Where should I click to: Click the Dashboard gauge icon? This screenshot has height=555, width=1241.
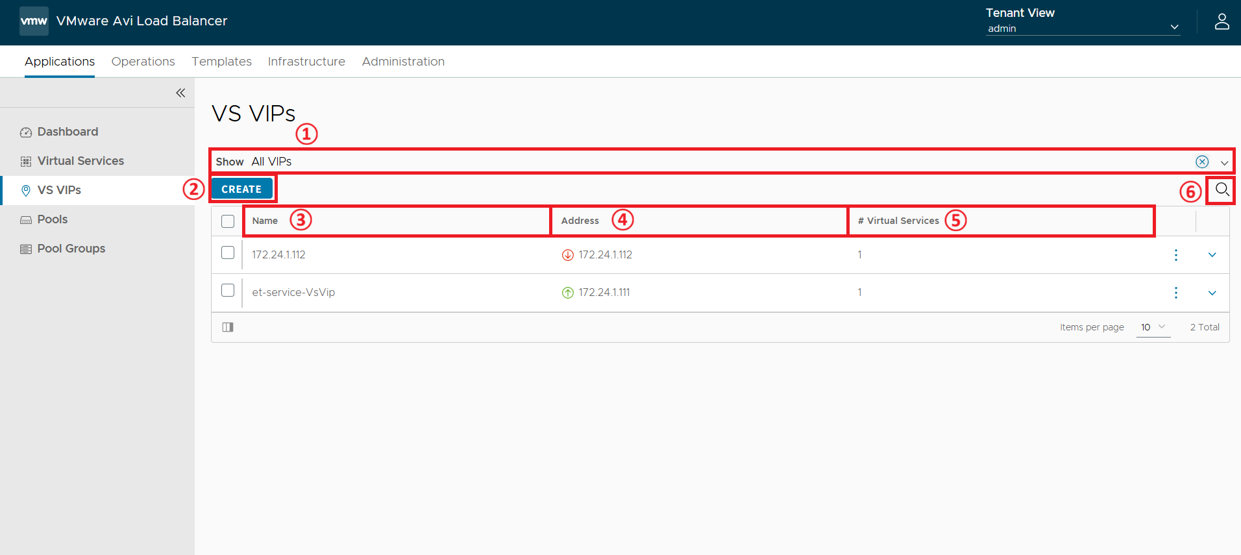click(26, 132)
